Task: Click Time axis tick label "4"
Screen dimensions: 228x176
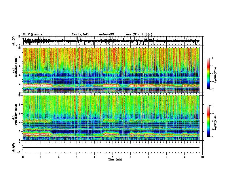Action: [95, 157]
